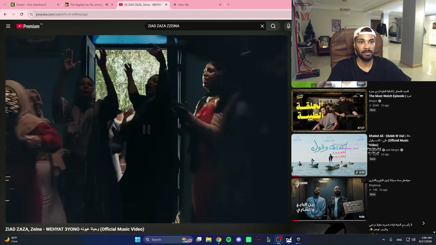Reload the current YouTube page
Viewport: 436px width, 245px height.
click(21, 14)
